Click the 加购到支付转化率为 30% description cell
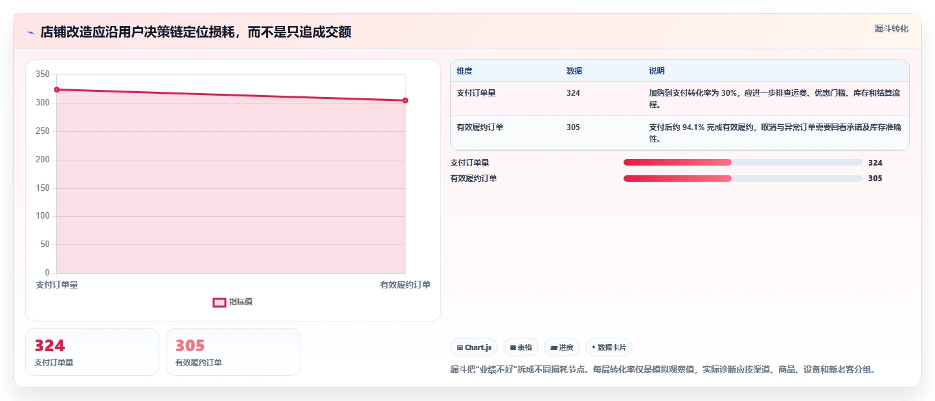935x401 pixels. (775, 98)
